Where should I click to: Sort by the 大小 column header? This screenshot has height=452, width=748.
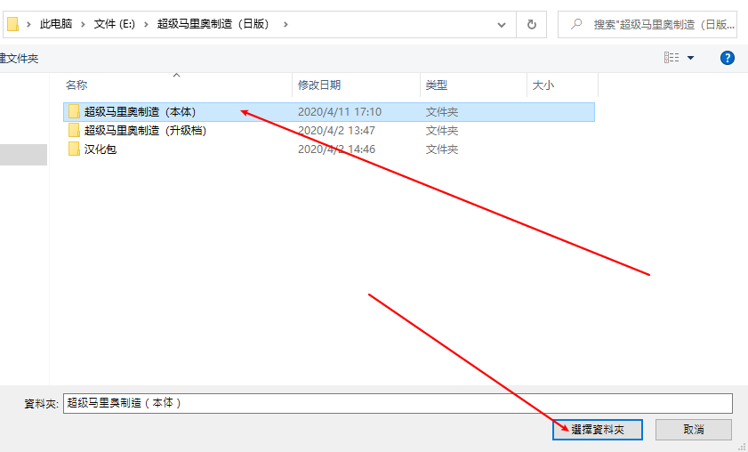coord(562,85)
